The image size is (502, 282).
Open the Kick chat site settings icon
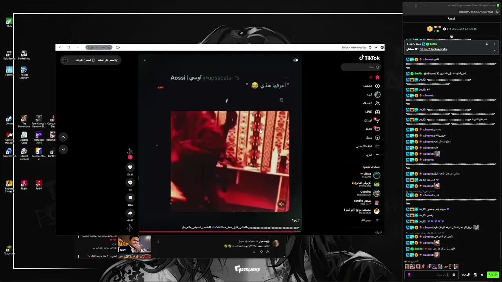(497, 12)
